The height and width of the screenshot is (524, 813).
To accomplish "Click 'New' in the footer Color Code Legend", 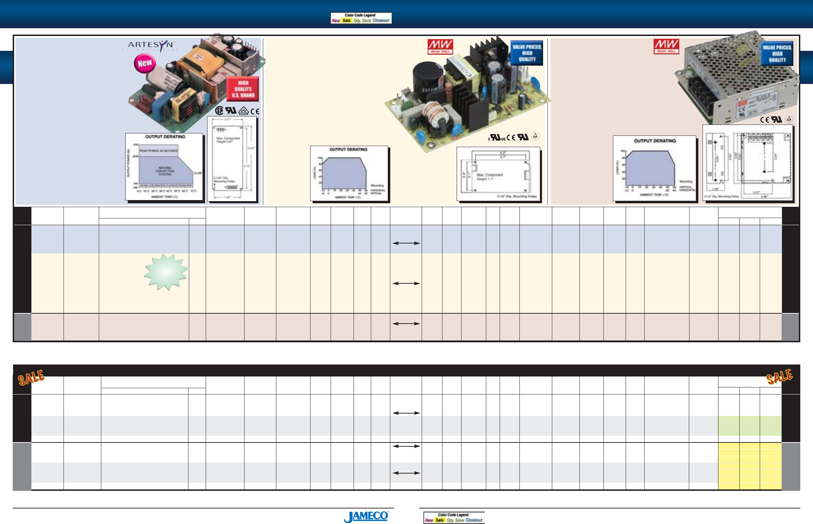I will (429, 520).
